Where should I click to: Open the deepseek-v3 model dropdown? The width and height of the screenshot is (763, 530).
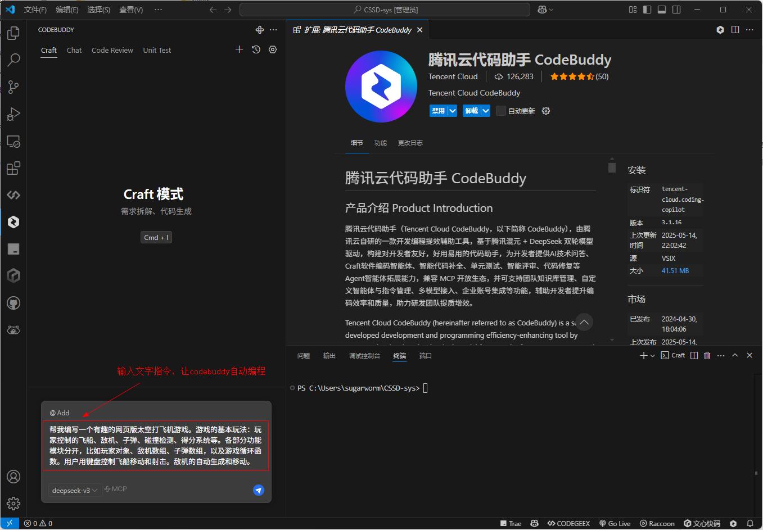[74, 490]
